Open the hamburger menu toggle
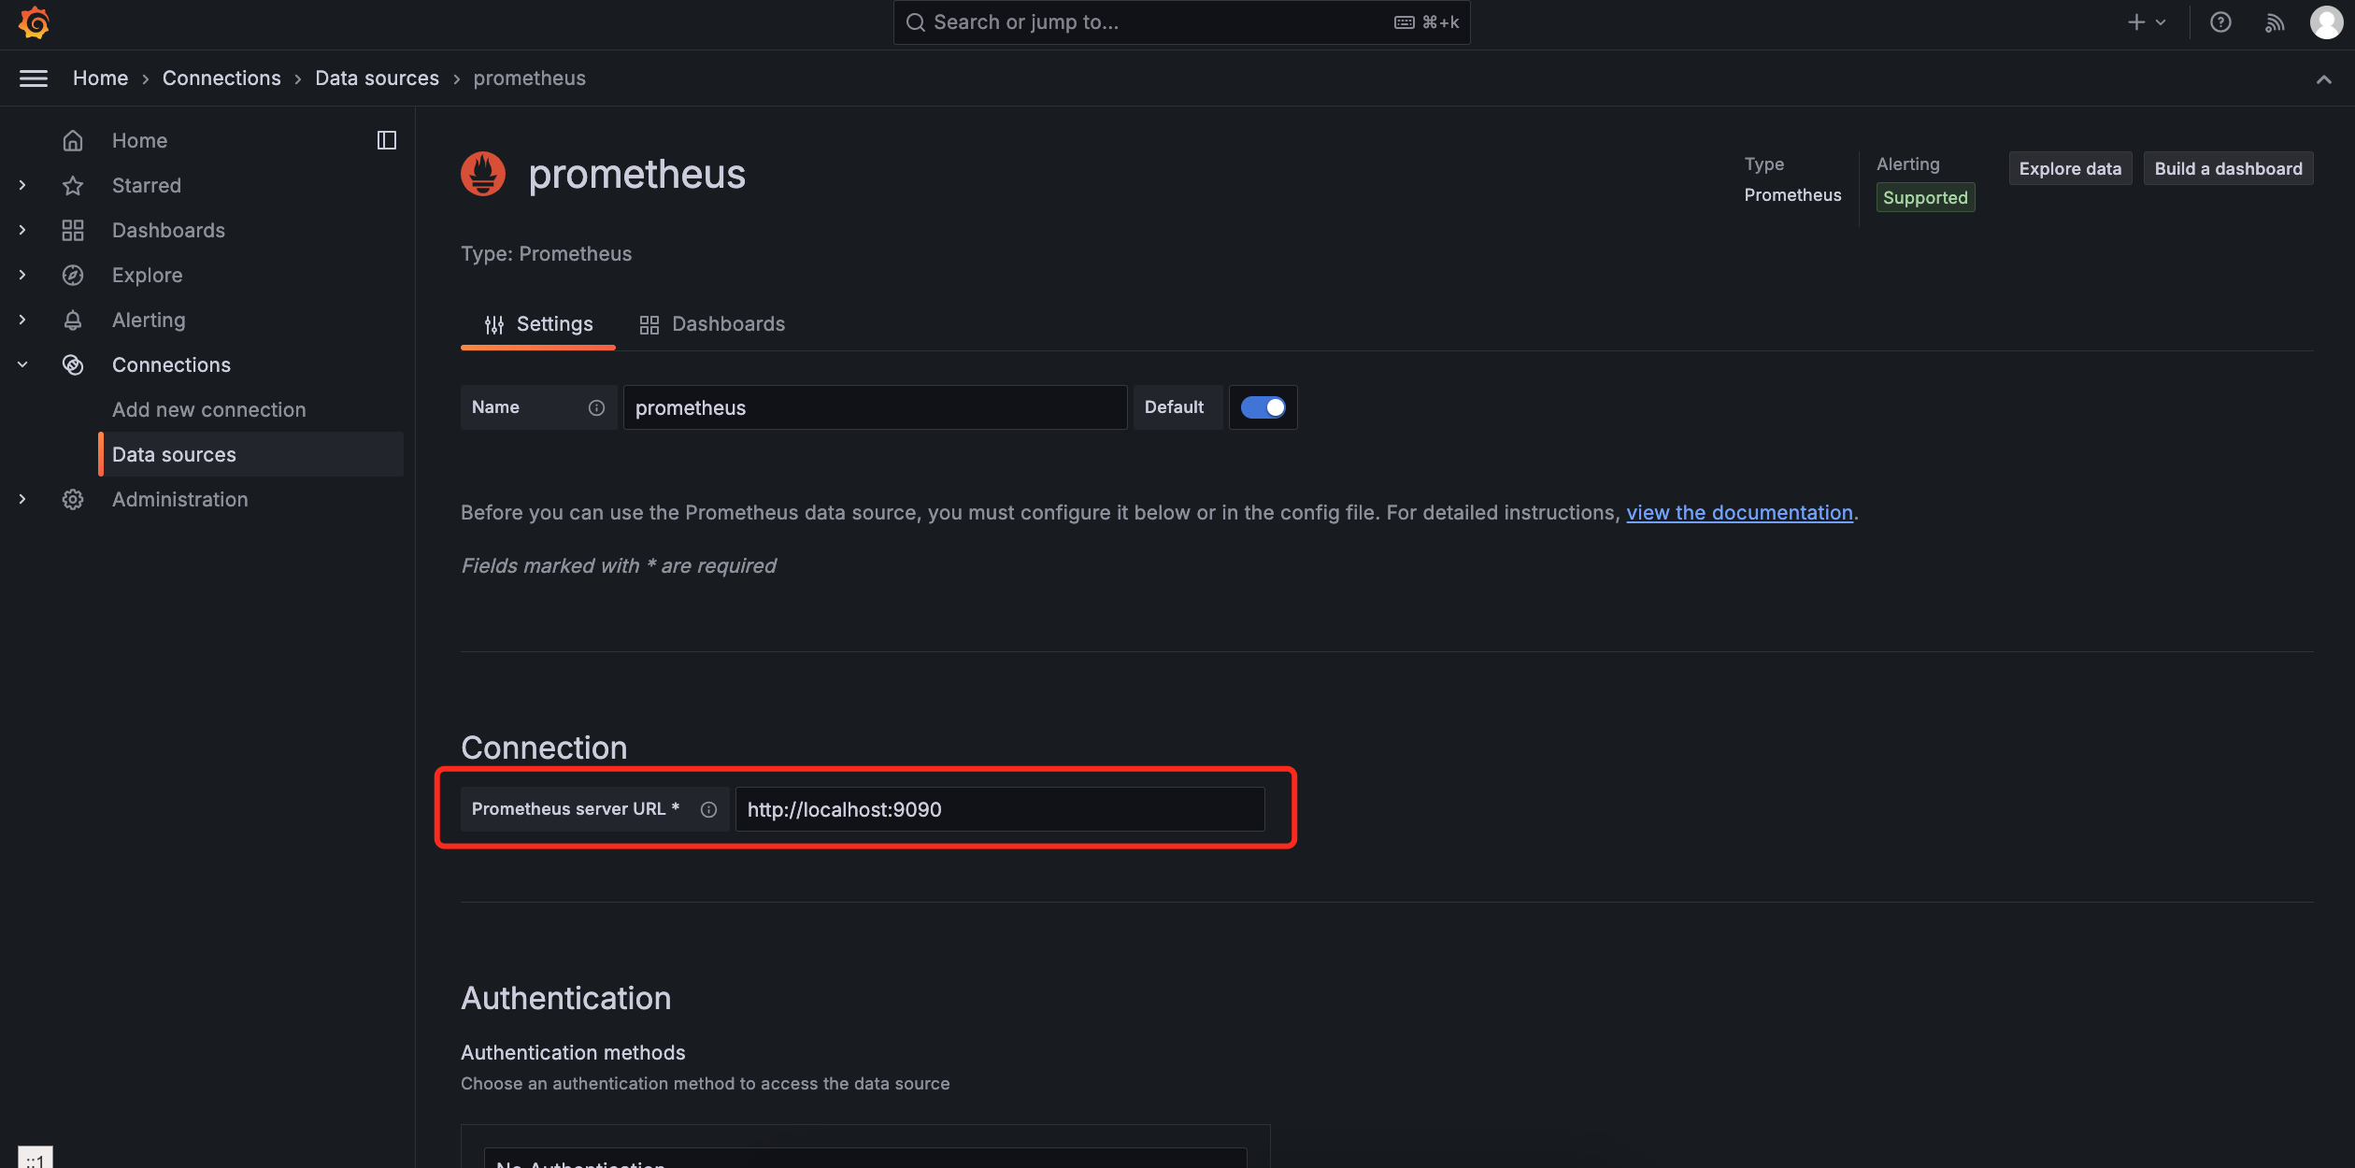 [x=34, y=78]
